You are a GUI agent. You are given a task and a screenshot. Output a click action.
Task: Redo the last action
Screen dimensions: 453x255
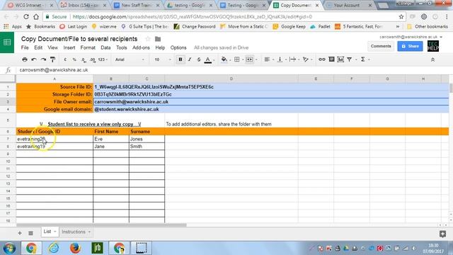(x=43, y=59)
